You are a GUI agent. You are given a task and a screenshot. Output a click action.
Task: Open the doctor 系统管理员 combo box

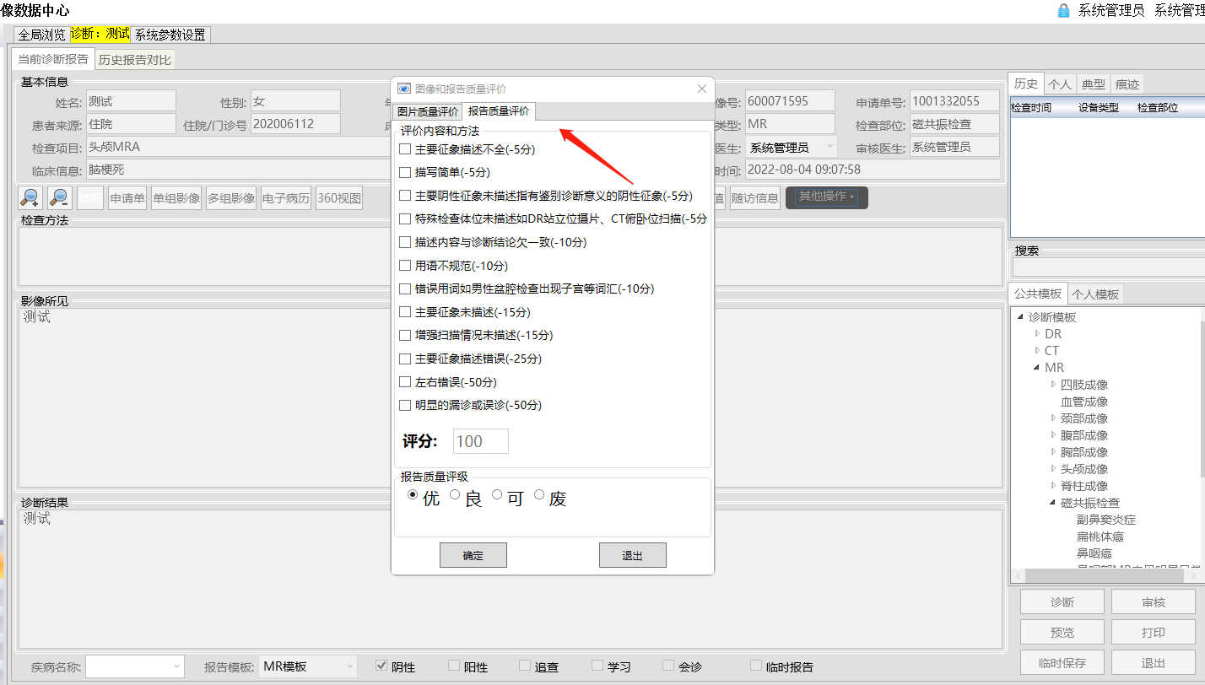click(x=792, y=148)
